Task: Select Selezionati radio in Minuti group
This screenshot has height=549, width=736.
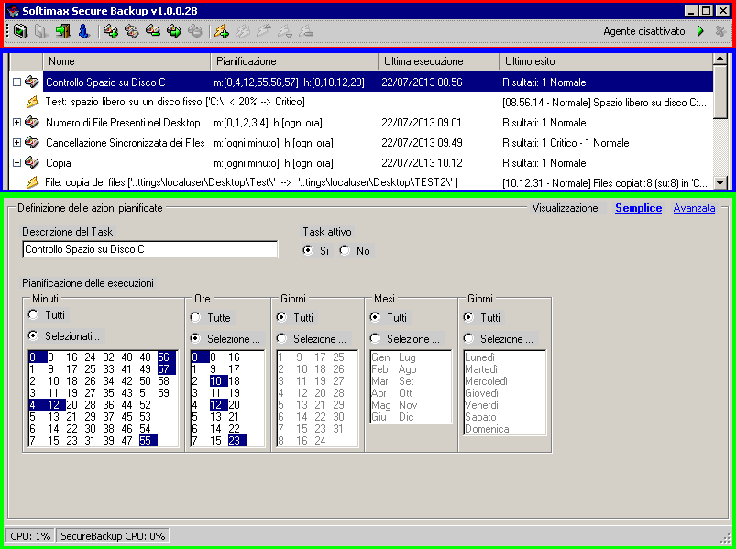Action: click(33, 335)
